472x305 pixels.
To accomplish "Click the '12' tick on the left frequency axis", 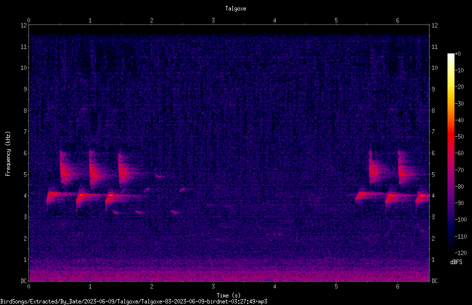I will [x=24, y=25].
